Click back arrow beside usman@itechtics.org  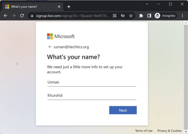point(50,47)
